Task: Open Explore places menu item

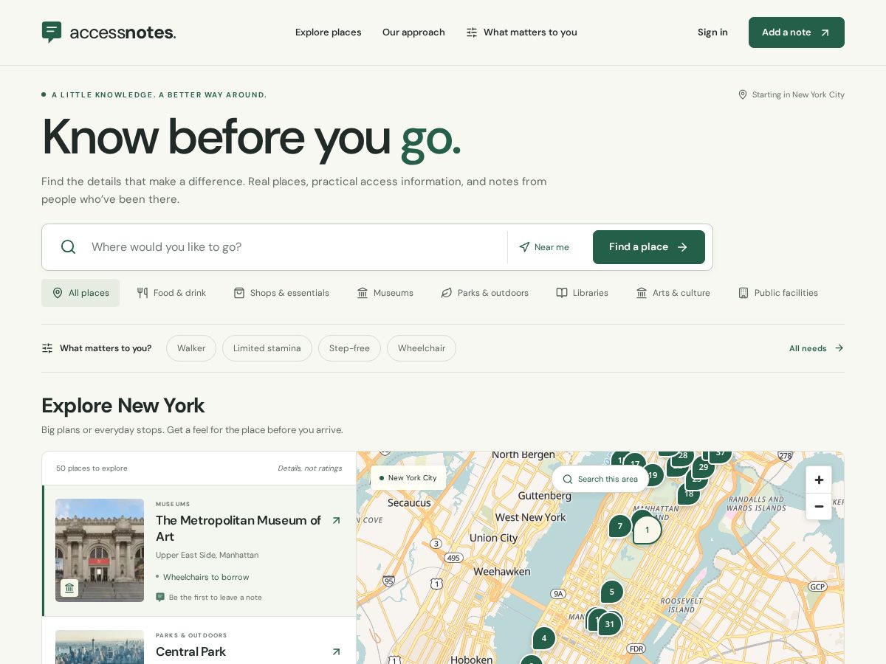Action: pos(329,32)
